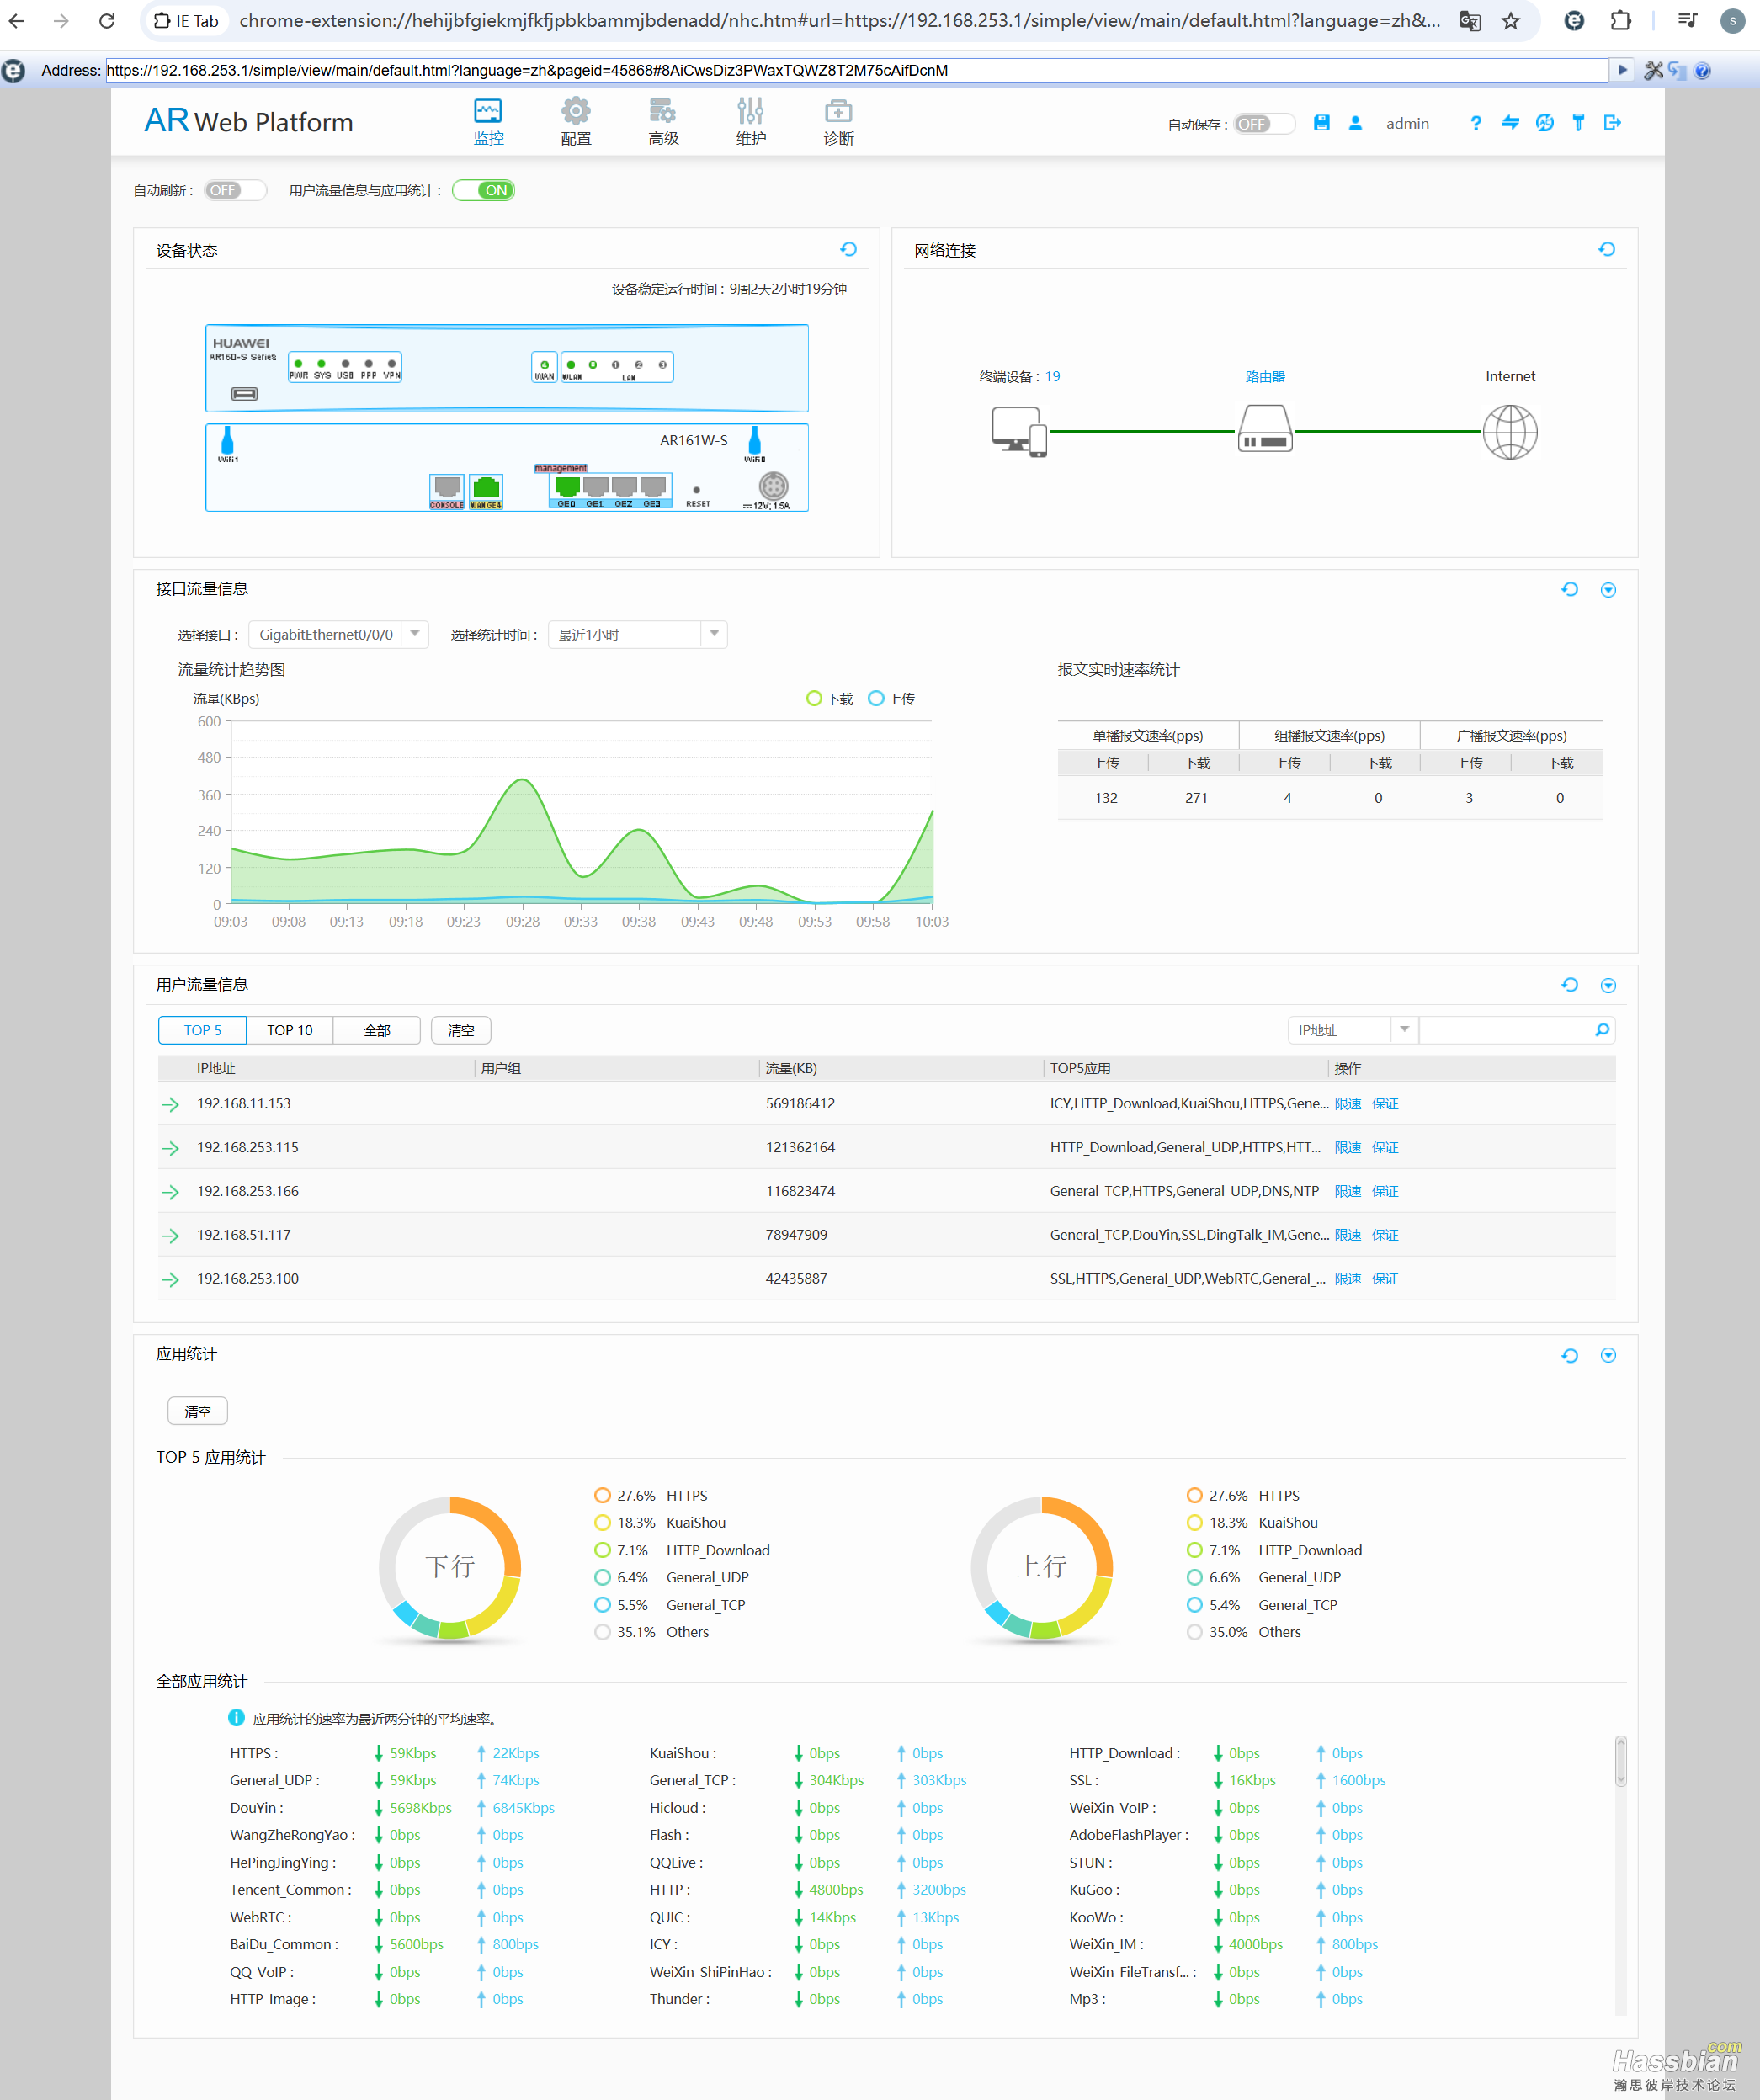Screen dimensions: 1760x2100
Task: Toggle the 上传 legend series
Action: [891, 699]
